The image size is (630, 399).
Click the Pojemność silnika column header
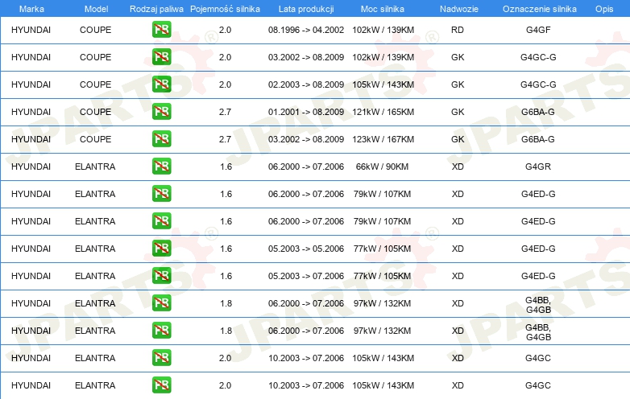(225, 8)
